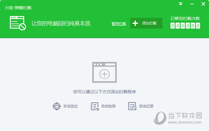This screenshot has width=209, height=131.
Task: Select the 手动定位 label
Action: [70, 106]
